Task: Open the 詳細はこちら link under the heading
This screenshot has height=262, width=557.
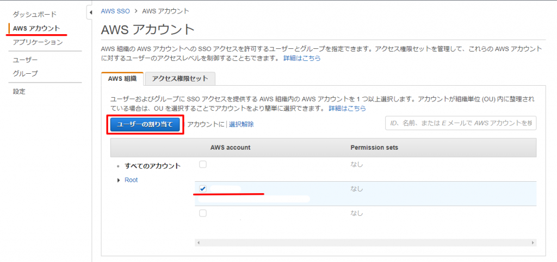Action: 302,58
